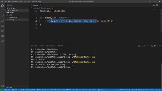Open the editor more actions ellipsis
Screen dimensions: 162x91
pyautogui.click(x=160, y=5)
